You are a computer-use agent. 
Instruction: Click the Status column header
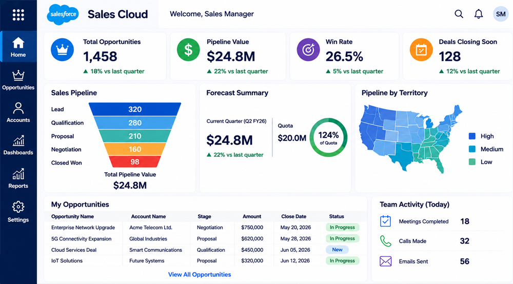[337, 216]
